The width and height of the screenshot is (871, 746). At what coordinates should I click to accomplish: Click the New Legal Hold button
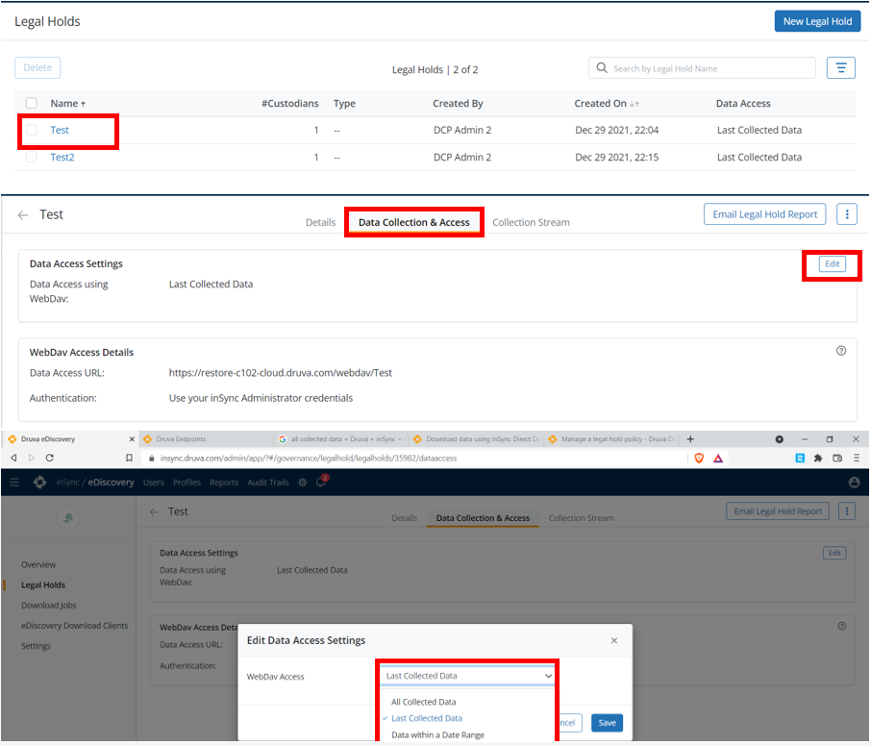click(x=817, y=21)
